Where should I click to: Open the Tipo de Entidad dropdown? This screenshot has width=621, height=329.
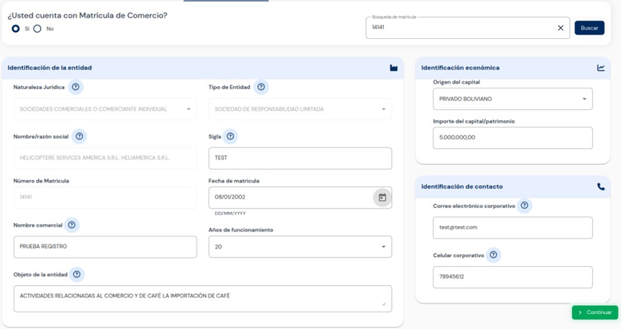[300, 109]
